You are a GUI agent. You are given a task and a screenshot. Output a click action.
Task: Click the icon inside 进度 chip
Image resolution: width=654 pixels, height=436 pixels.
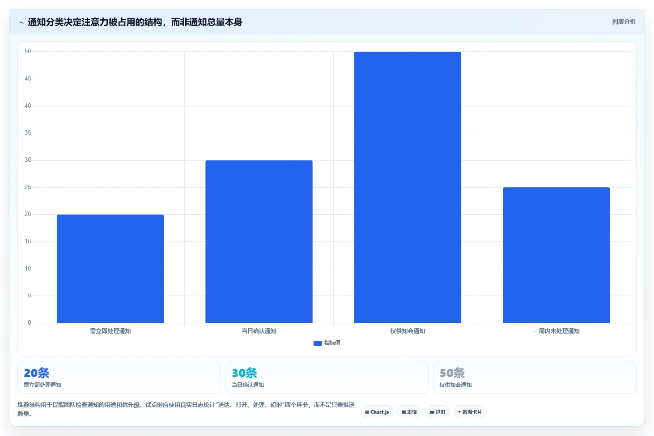tap(432, 412)
